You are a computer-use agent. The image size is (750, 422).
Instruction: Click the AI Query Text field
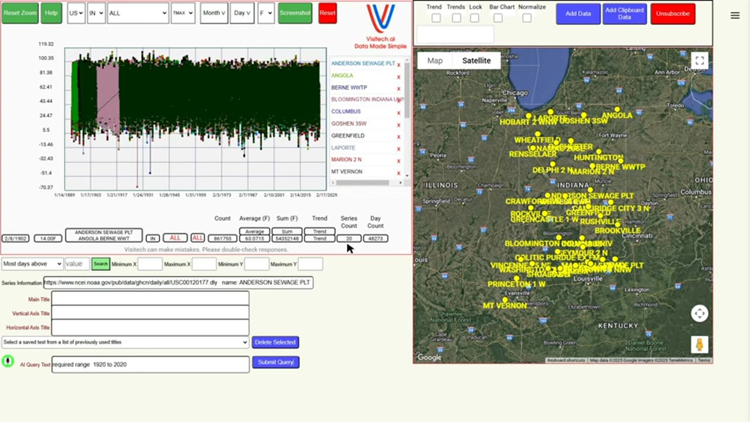pyautogui.click(x=150, y=365)
